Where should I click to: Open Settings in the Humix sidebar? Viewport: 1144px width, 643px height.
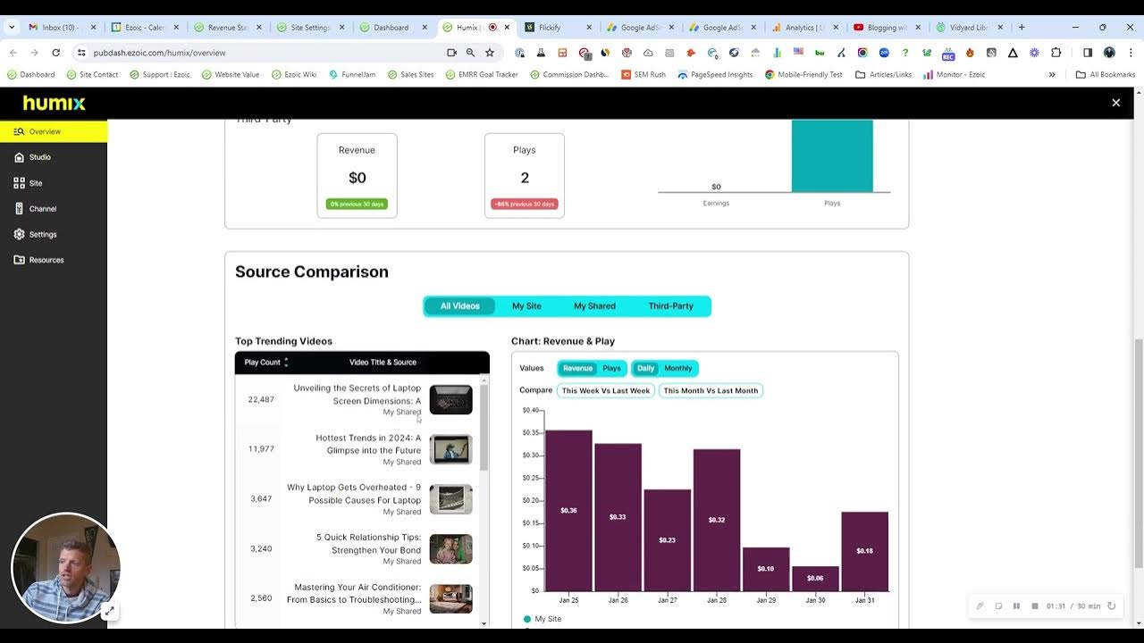[36, 234]
